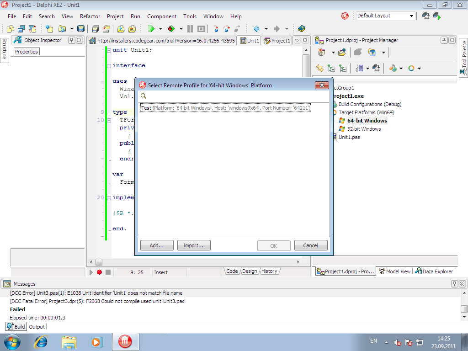Click the blue Back navigation arrow
The image size is (468, 351).
256,29
